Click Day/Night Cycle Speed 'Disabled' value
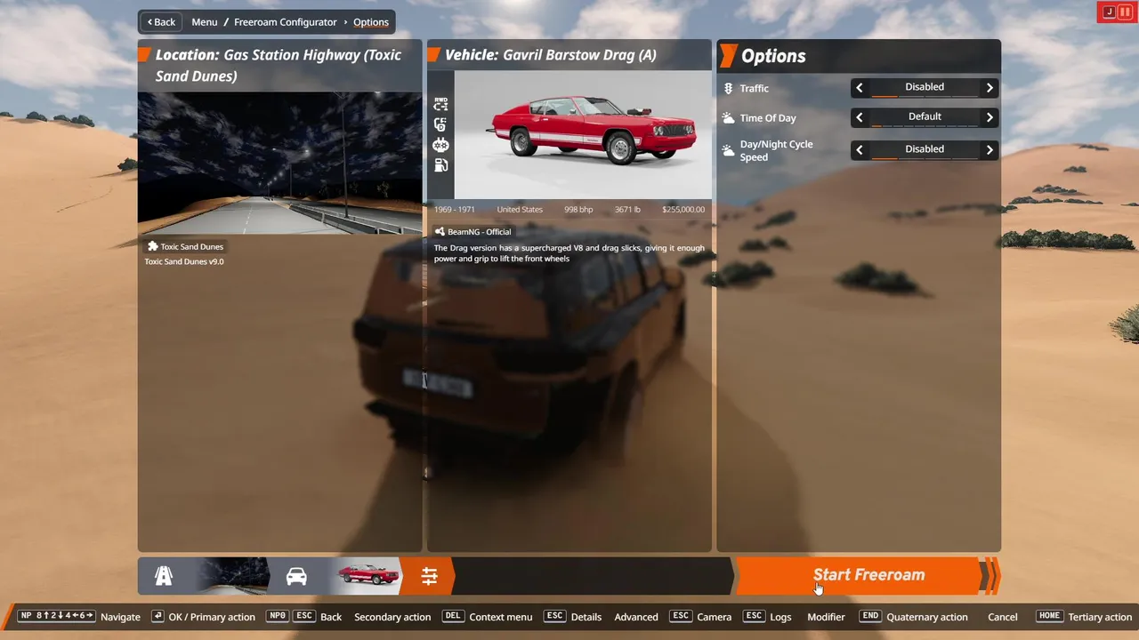1139x640 pixels. tap(925, 149)
